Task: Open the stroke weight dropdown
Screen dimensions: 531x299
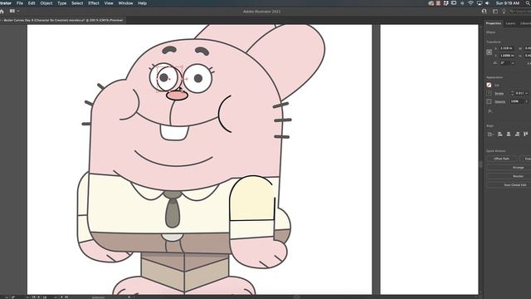Action: 527,93
